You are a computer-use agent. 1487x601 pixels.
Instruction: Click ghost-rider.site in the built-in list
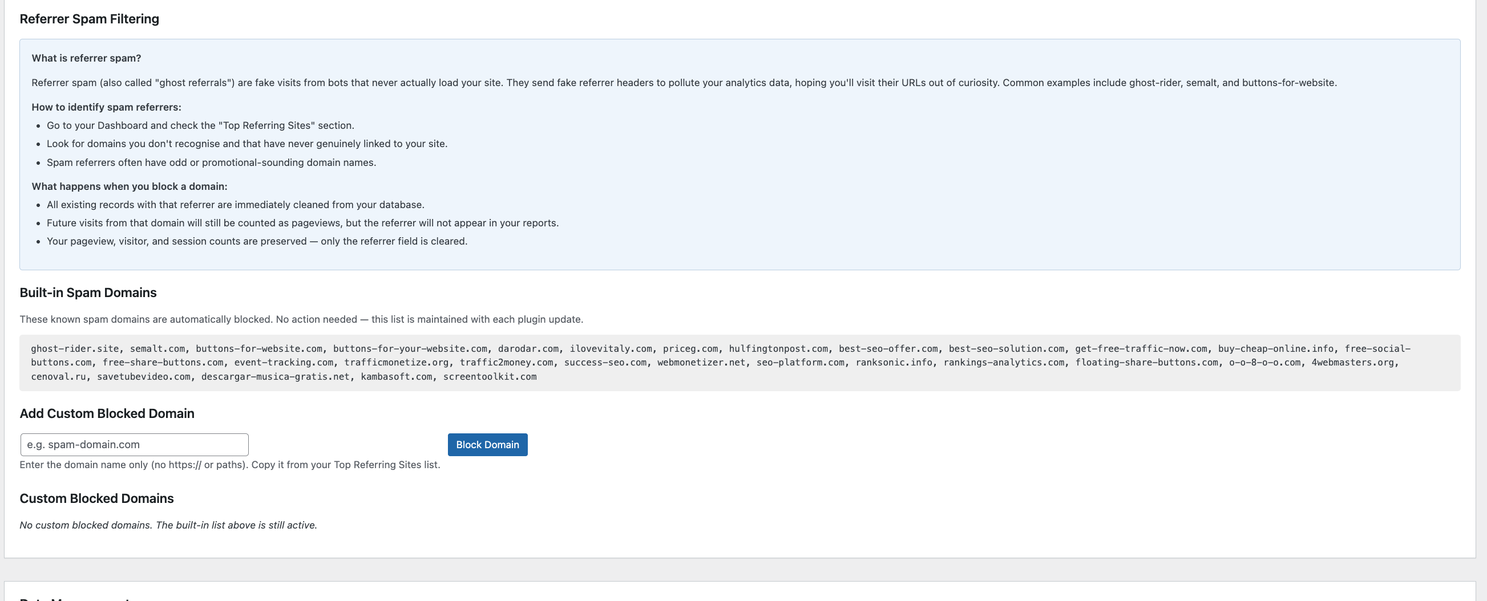(75, 349)
